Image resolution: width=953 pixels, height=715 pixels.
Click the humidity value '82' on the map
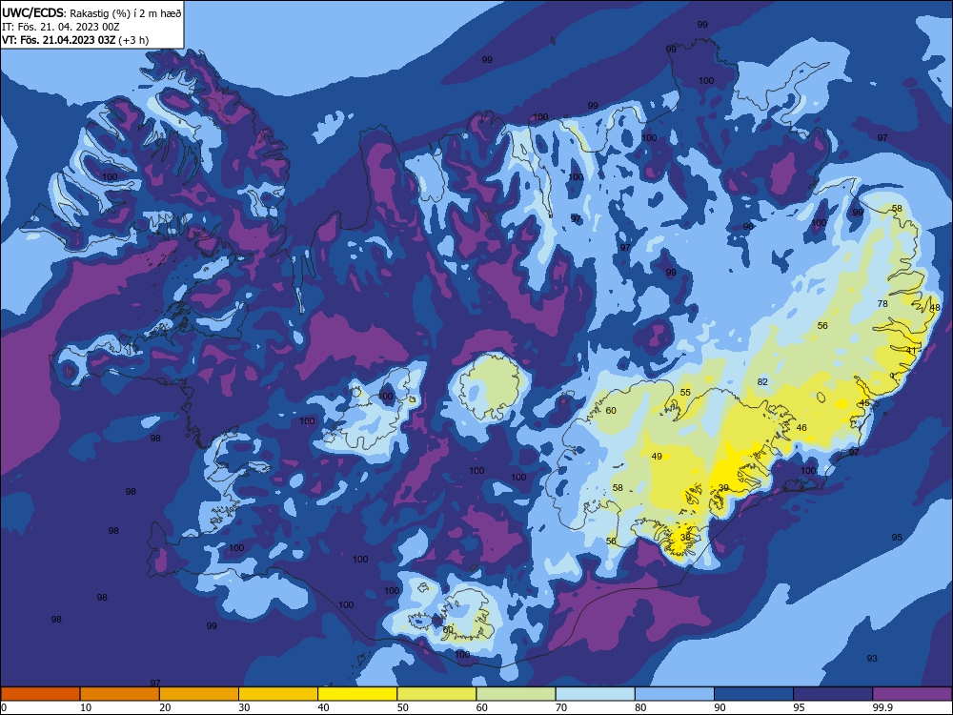point(762,382)
